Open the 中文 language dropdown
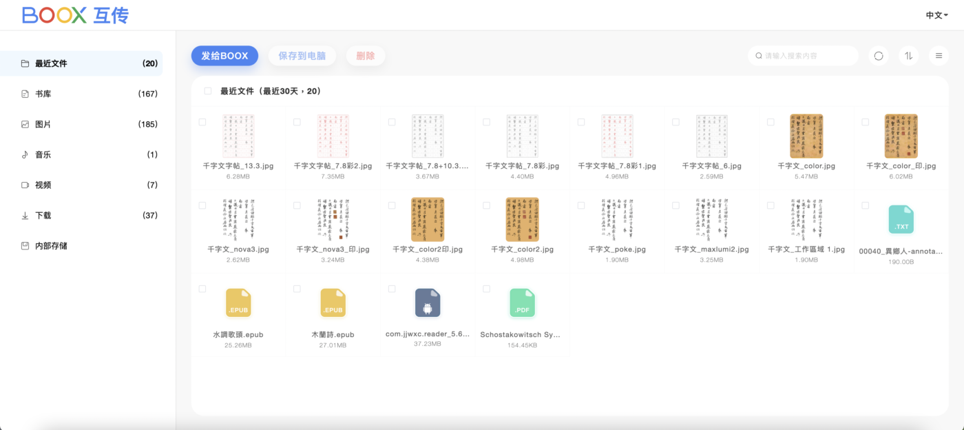The width and height of the screenshot is (964, 430). tap(936, 15)
